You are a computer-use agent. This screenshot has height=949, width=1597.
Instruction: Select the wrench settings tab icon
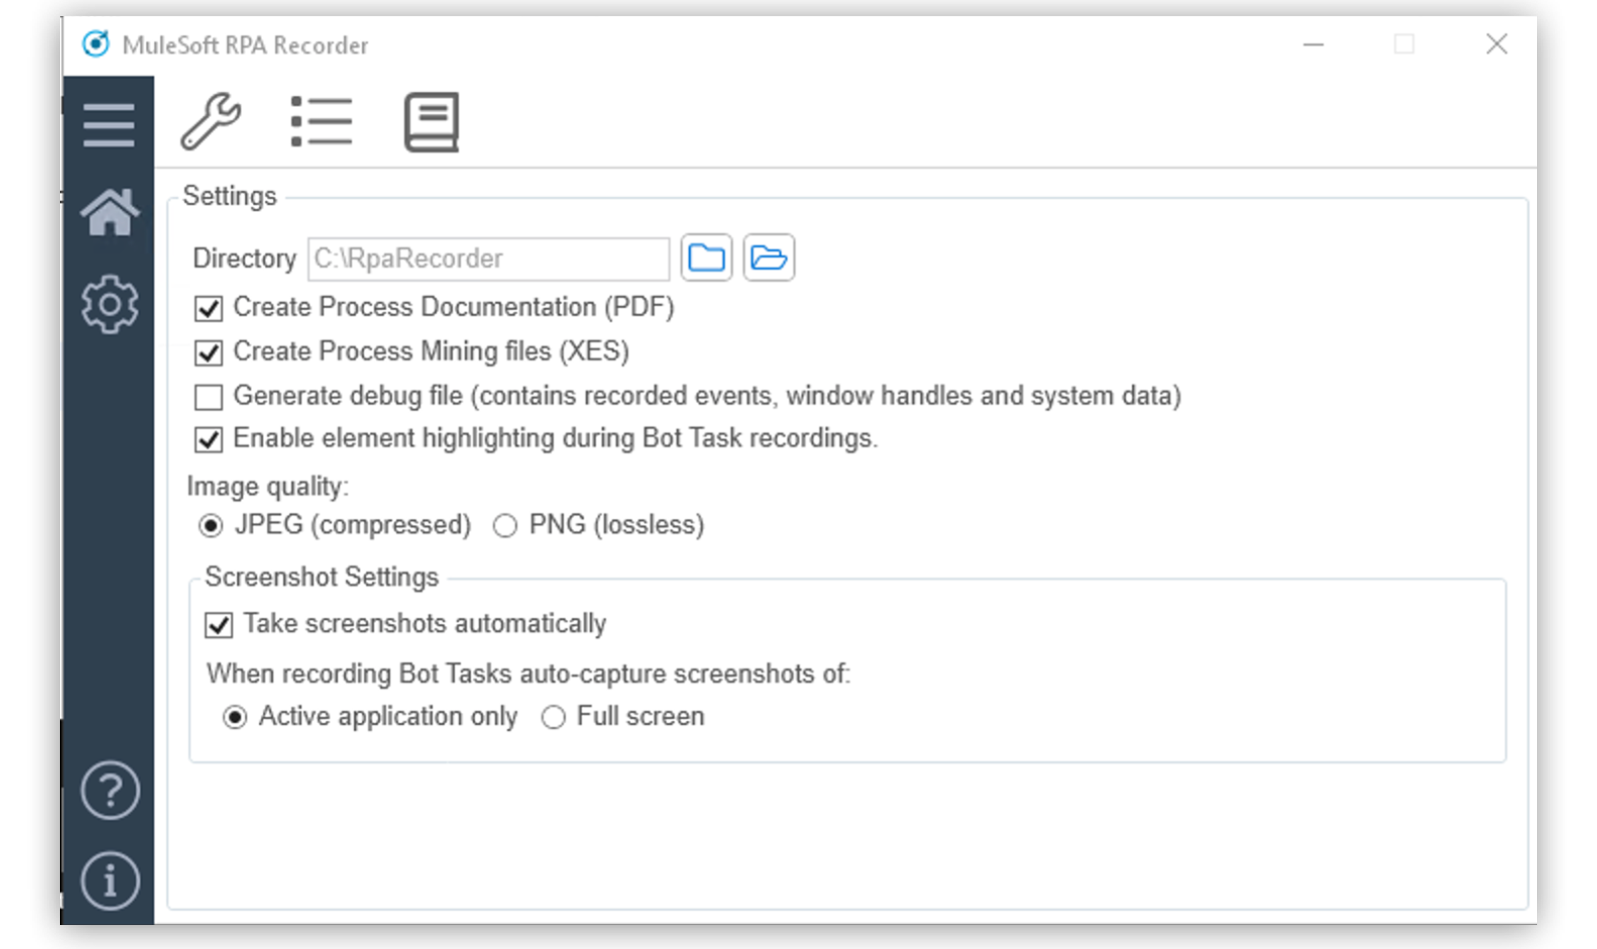(x=211, y=122)
